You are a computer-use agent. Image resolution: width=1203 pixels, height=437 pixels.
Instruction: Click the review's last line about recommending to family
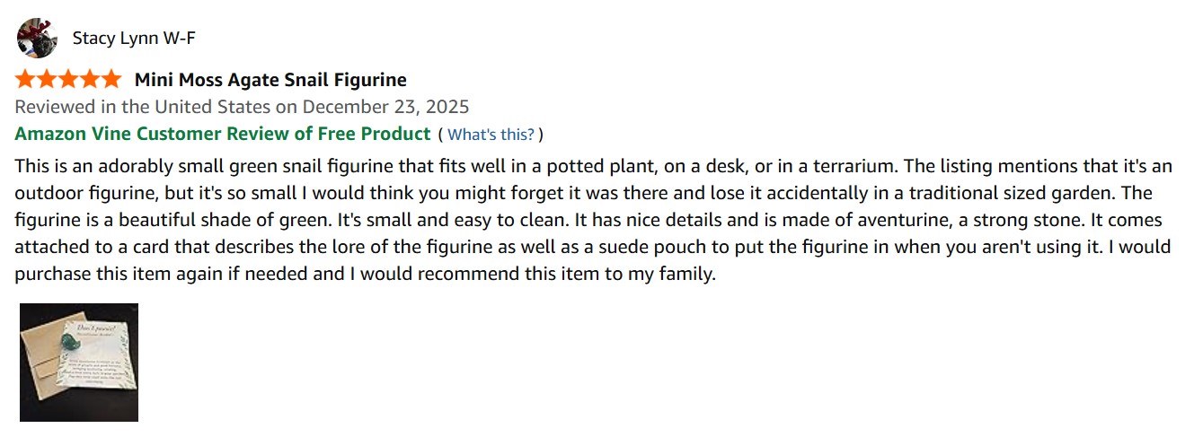coord(365,274)
